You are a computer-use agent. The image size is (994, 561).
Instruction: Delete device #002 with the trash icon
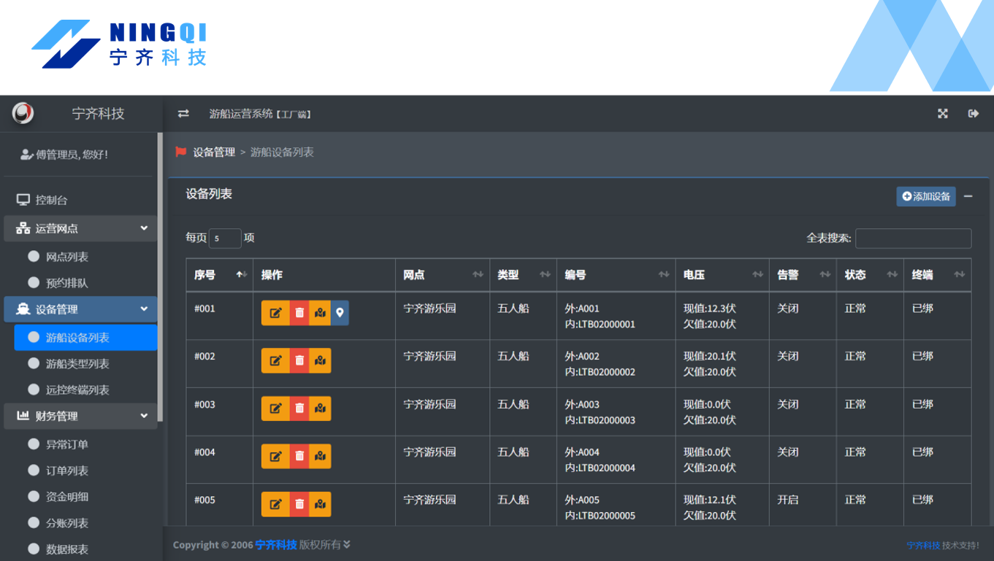coord(298,360)
